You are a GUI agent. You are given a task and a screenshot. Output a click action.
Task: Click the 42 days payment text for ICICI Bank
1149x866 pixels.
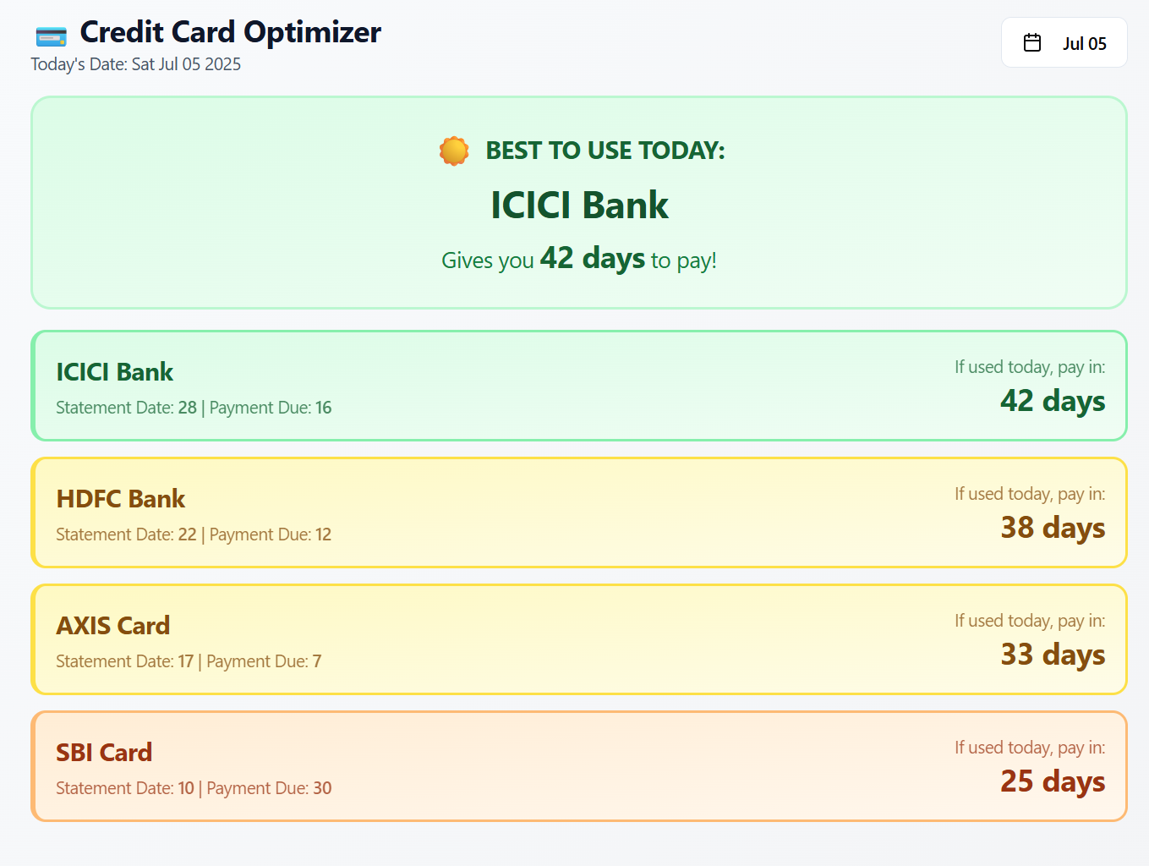pyautogui.click(x=1052, y=401)
